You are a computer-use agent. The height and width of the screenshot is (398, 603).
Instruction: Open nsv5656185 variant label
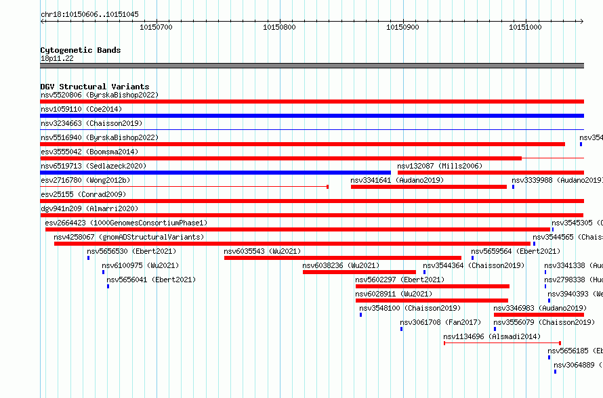[575, 351]
